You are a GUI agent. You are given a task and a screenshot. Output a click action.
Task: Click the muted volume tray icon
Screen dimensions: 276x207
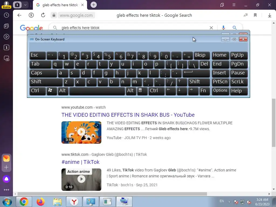click(249, 202)
